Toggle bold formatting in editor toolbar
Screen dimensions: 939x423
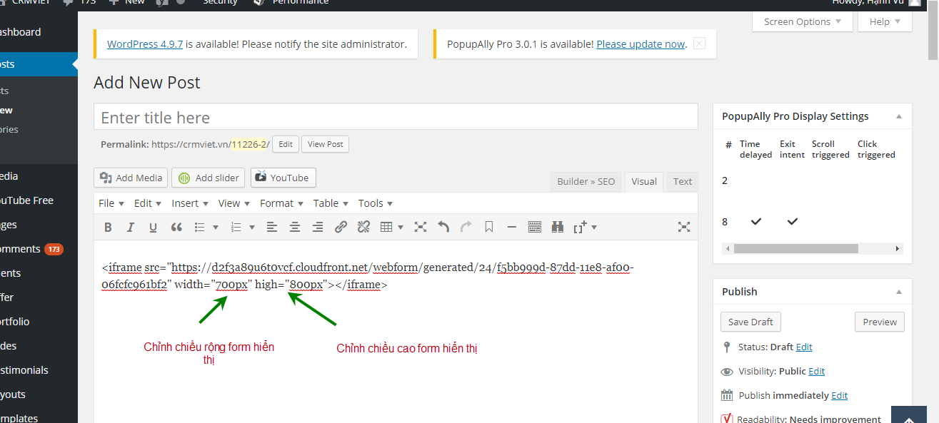coord(108,228)
